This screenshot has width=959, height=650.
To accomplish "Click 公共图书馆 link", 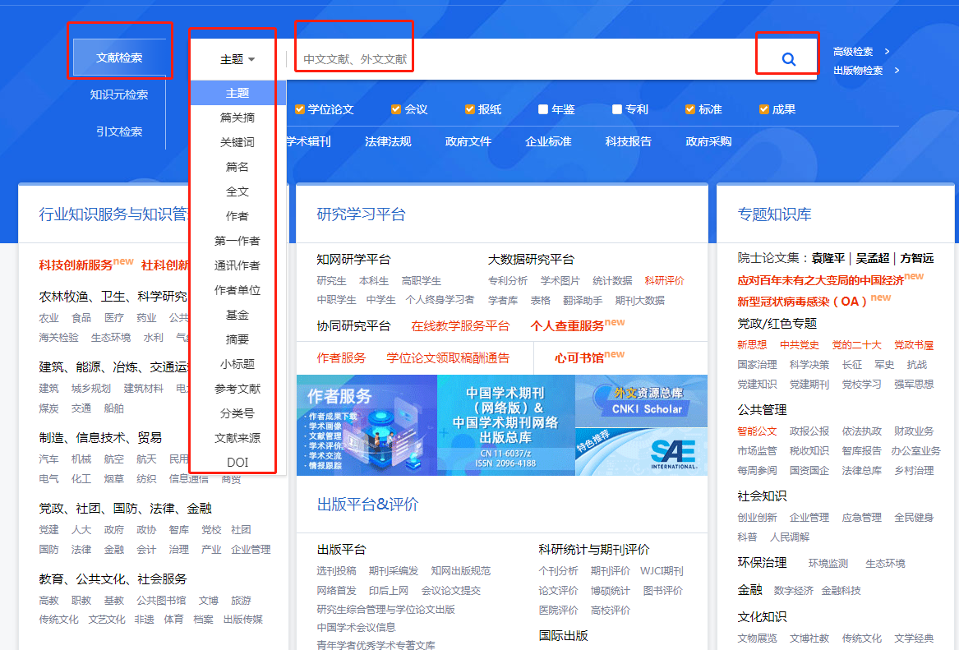I will [161, 601].
